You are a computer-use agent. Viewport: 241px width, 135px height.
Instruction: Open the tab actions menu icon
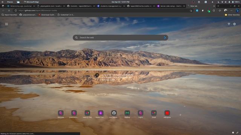(x=3, y=6)
